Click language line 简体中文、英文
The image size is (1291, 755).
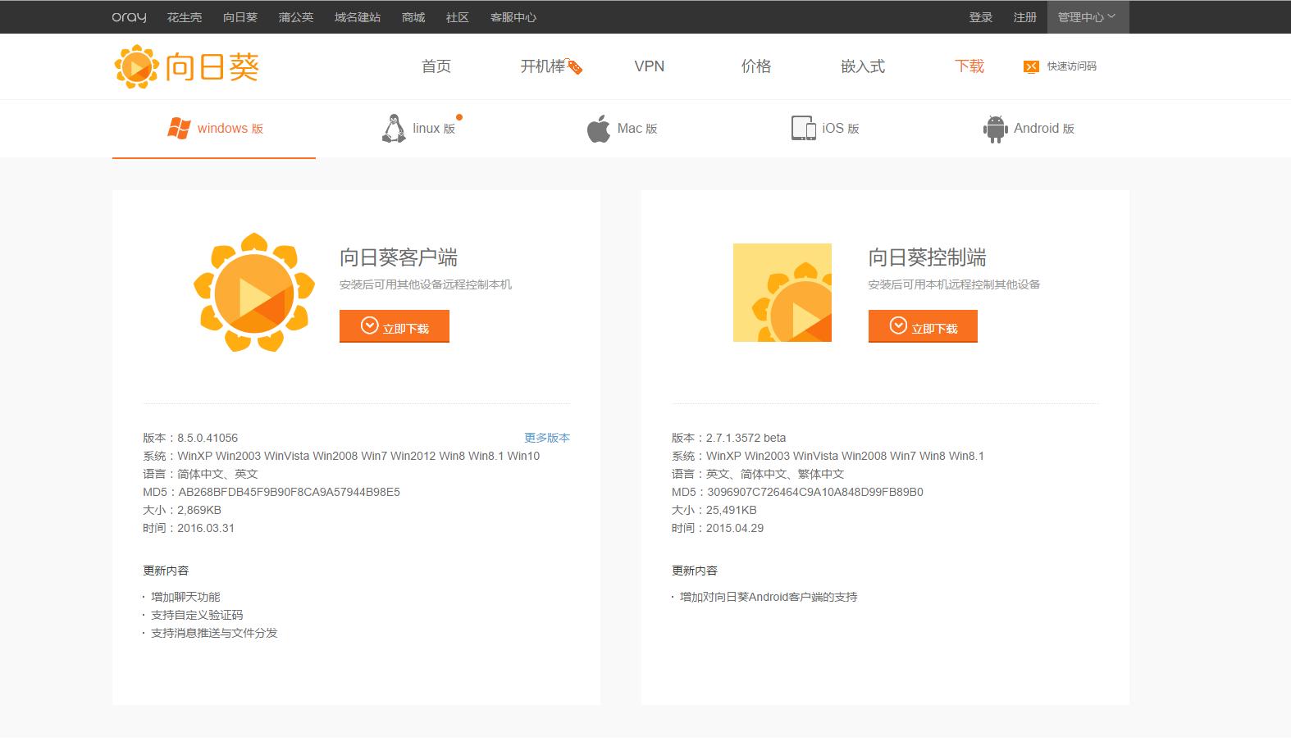pos(217,474)
